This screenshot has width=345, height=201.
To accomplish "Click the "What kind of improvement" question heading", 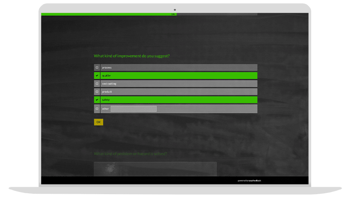I will [x=131, y=56].
